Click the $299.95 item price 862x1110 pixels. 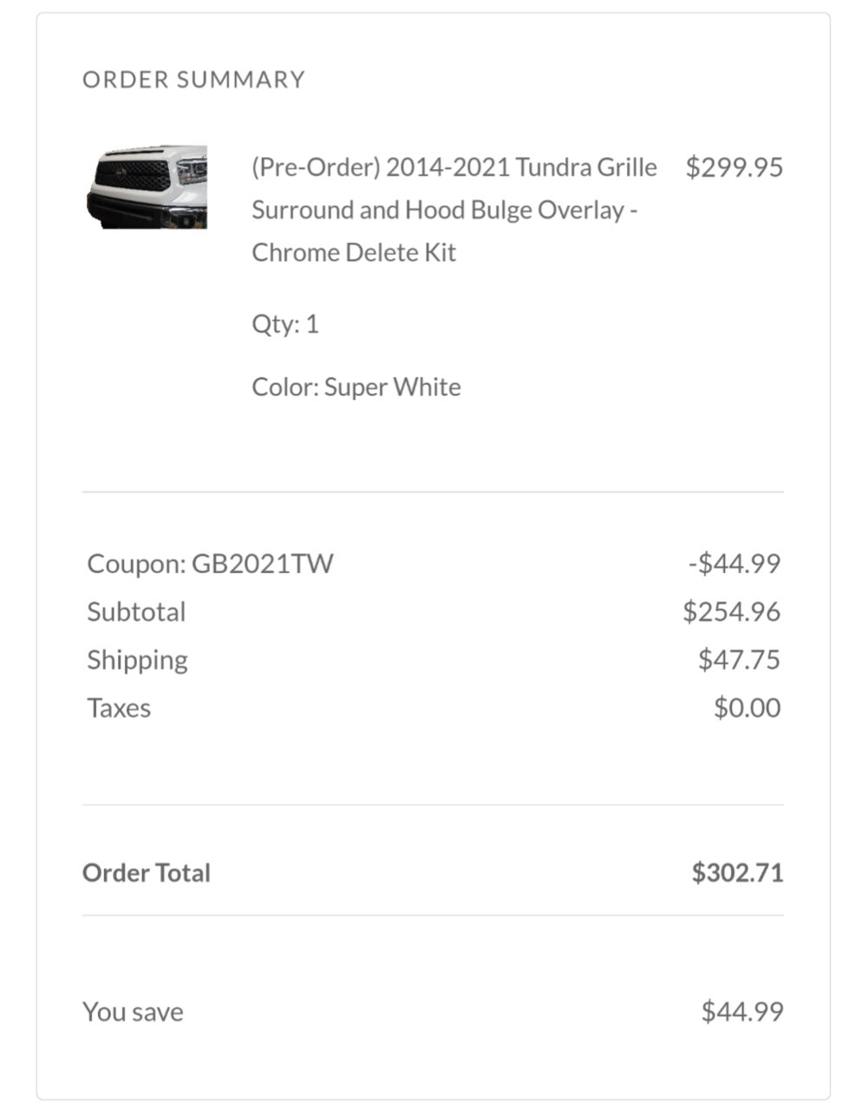735,166
